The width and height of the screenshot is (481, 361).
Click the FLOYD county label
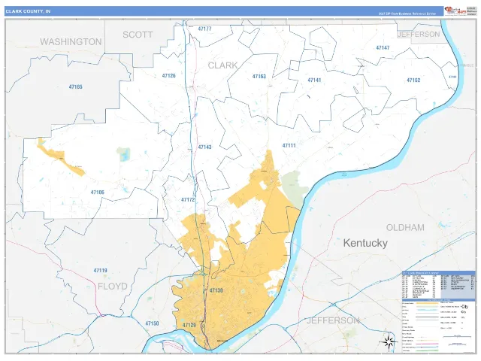click(113, 286)
